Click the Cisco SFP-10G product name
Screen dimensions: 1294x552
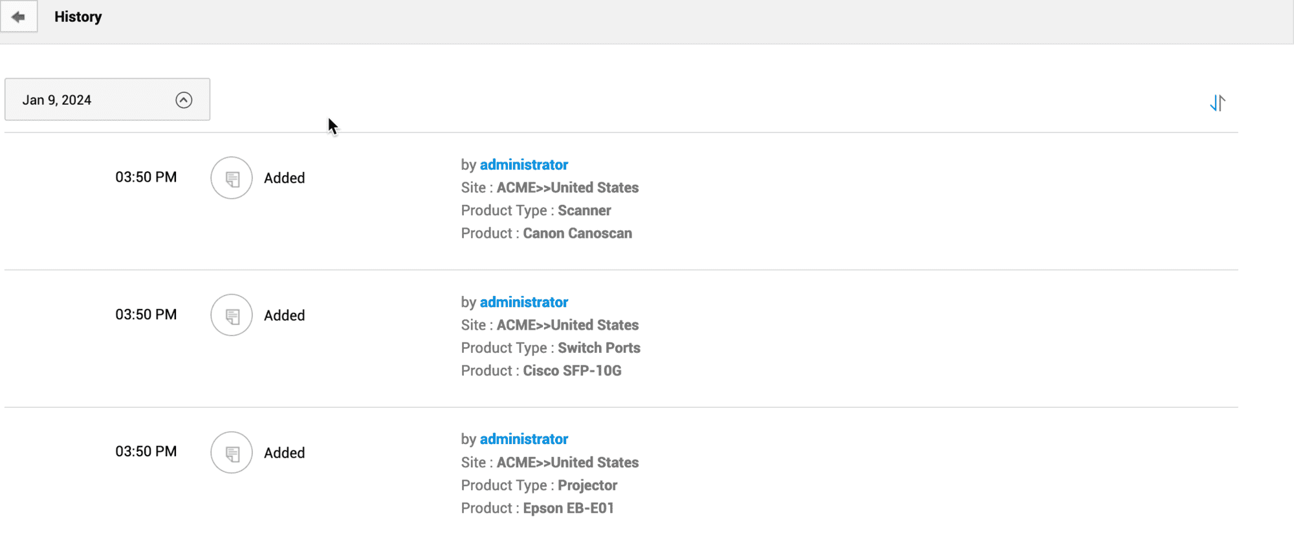pyautogui.click(x=572, y=371)
